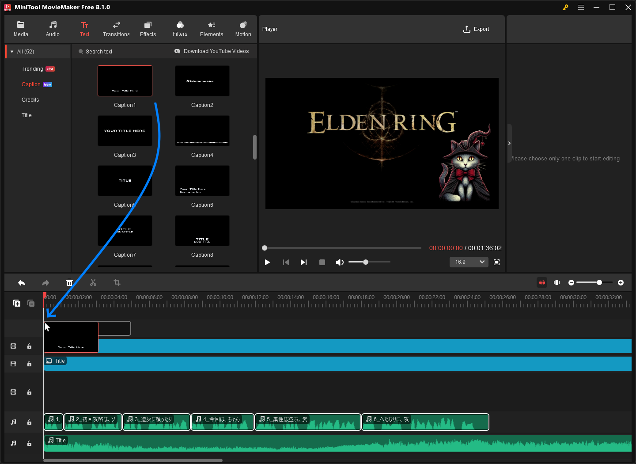The width and height of the screenshot is (636, 464).
Task: Click the Export button
Action: (476, 29)
